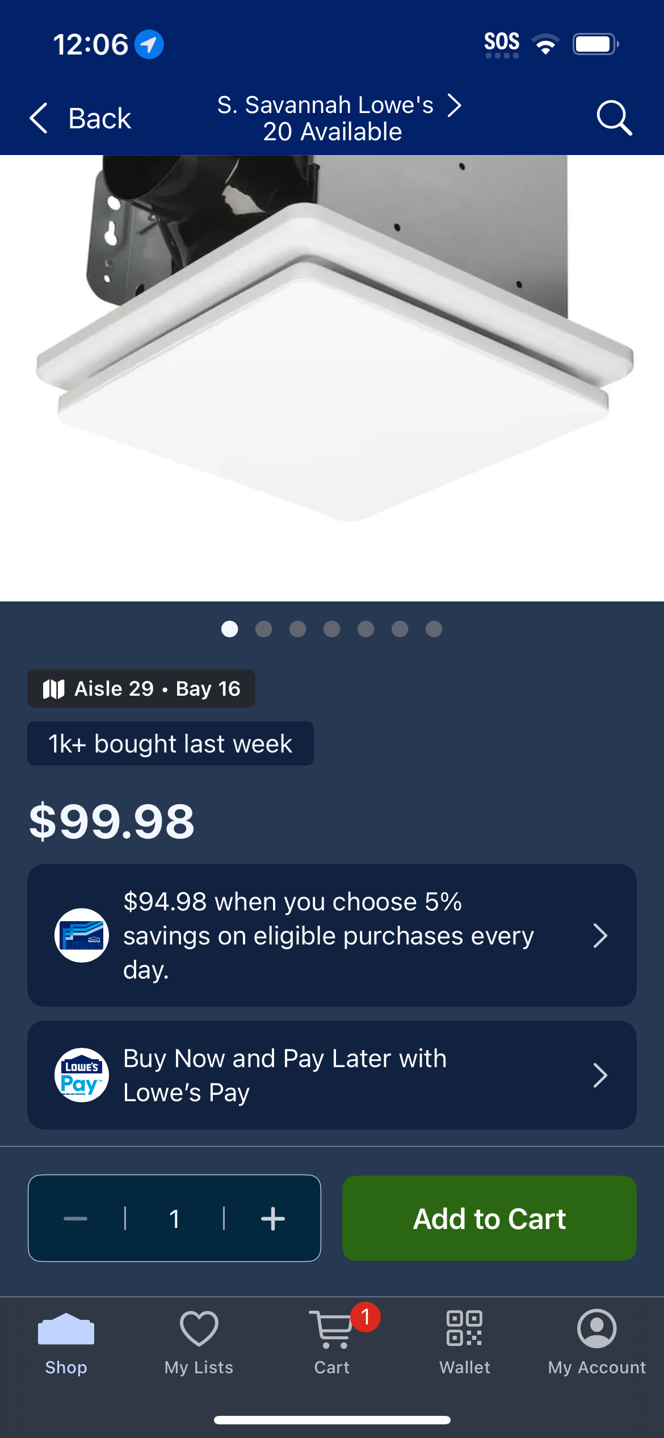Screen dimensions: 664x1438
Task: Open My Lists heart icon
Action: click(x=199, y=1328)
